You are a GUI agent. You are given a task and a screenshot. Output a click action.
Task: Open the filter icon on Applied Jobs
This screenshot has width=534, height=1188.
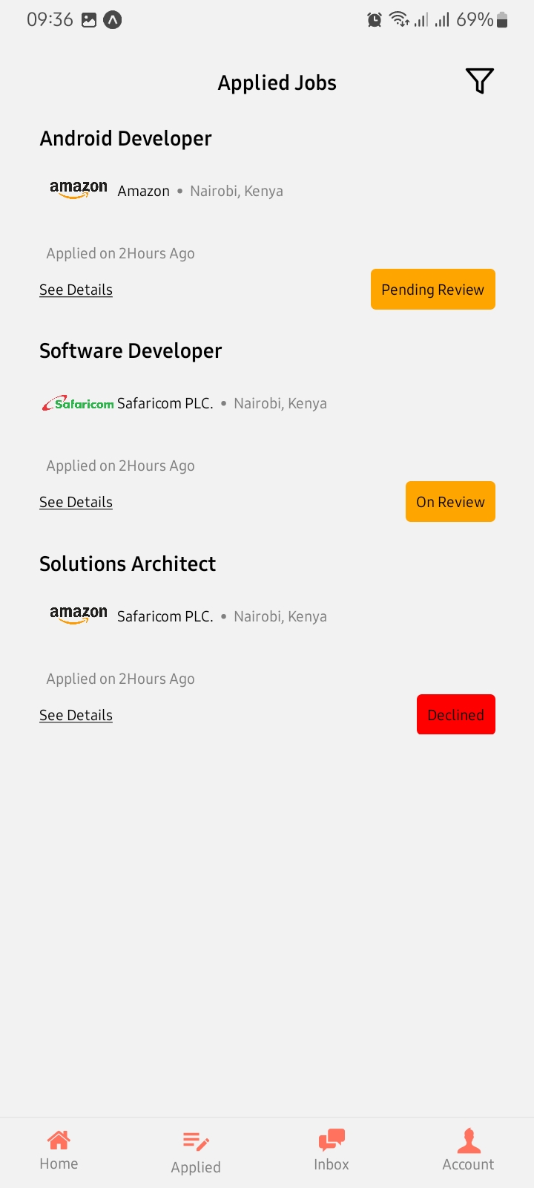(x=478, y=80)
